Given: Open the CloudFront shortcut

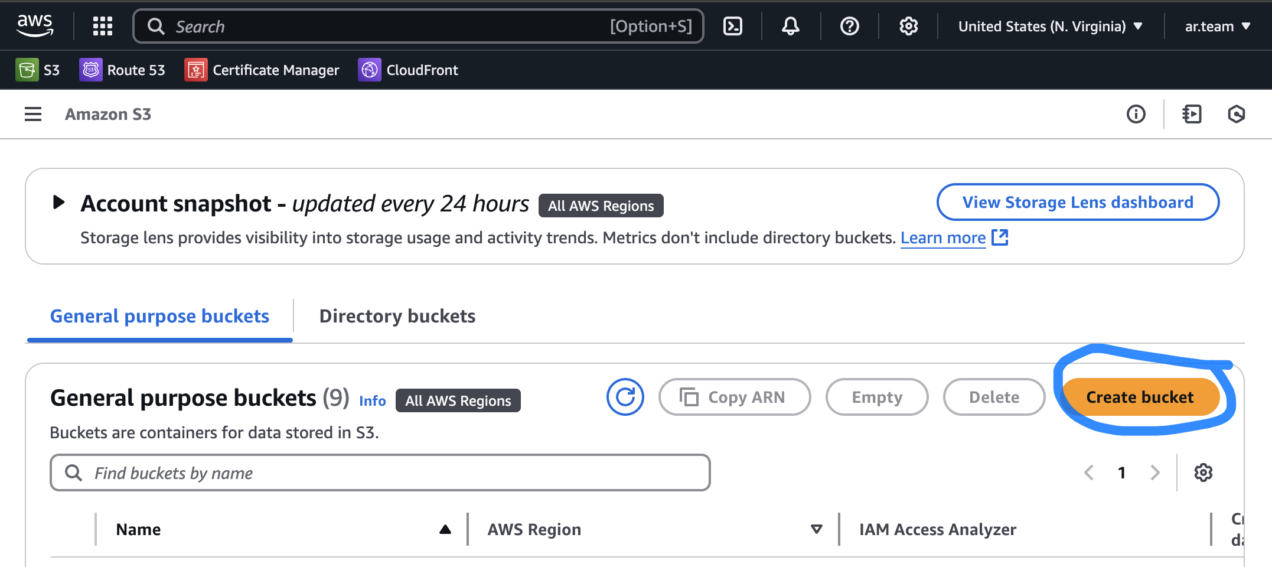Looking at the screenshot, I should tap(408, 70).
